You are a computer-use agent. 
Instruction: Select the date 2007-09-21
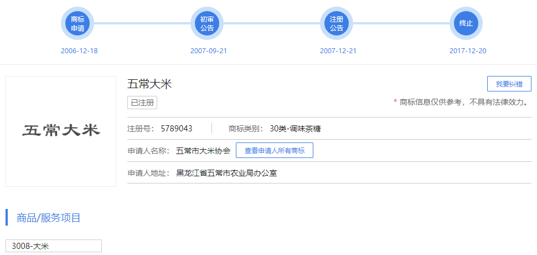pyautogui.click(x=209, y=51)
